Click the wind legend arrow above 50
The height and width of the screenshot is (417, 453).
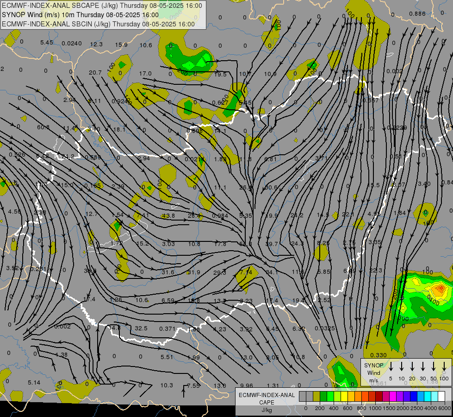point(434,366)
